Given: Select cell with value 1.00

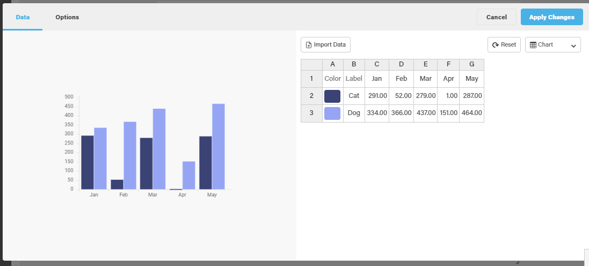Looking at the screenshot, I should tap(448, 96).
